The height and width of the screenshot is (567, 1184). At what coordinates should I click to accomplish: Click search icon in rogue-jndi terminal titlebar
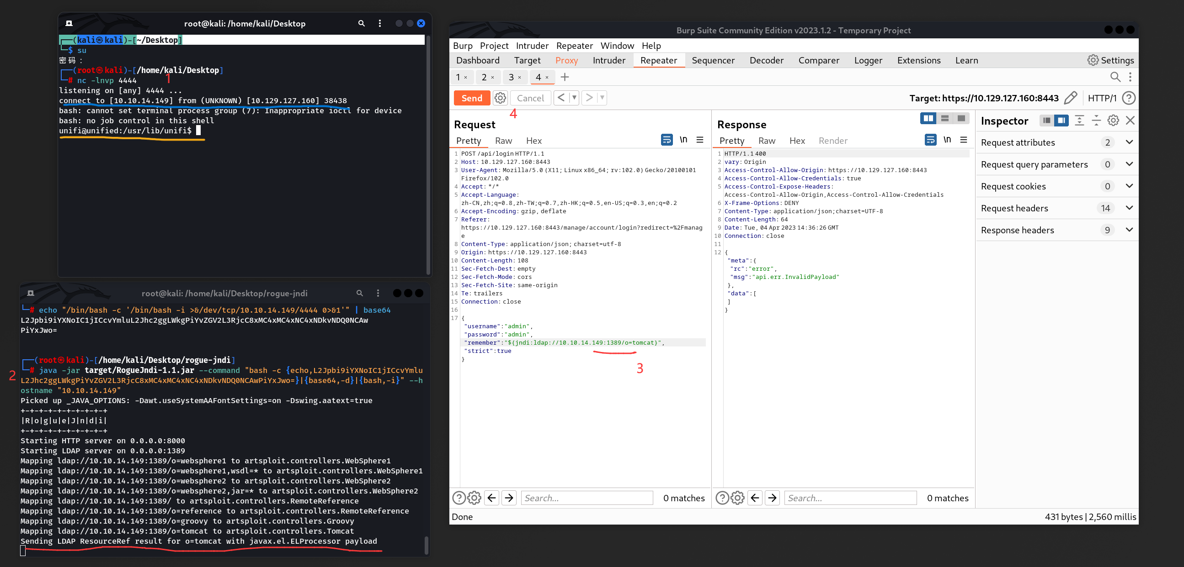(x=359, y=293)
